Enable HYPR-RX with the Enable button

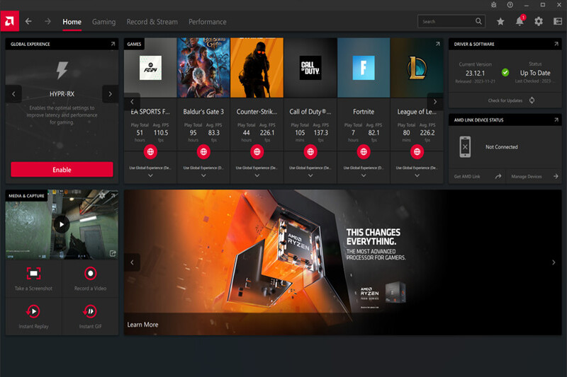62,170
